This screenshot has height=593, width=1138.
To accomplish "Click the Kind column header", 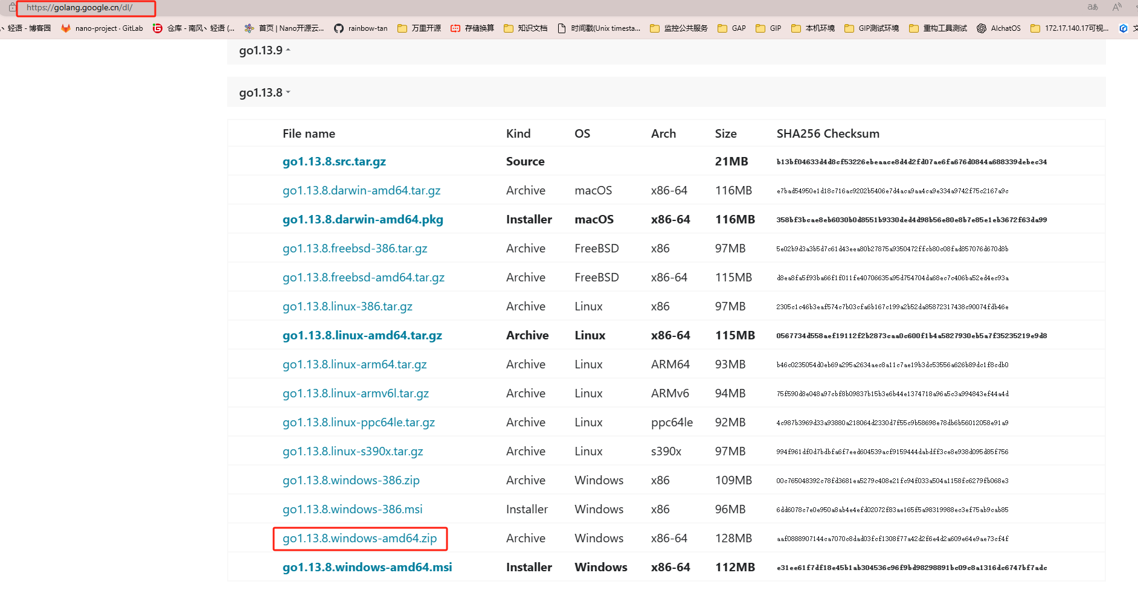I will [x=518, y=133].
